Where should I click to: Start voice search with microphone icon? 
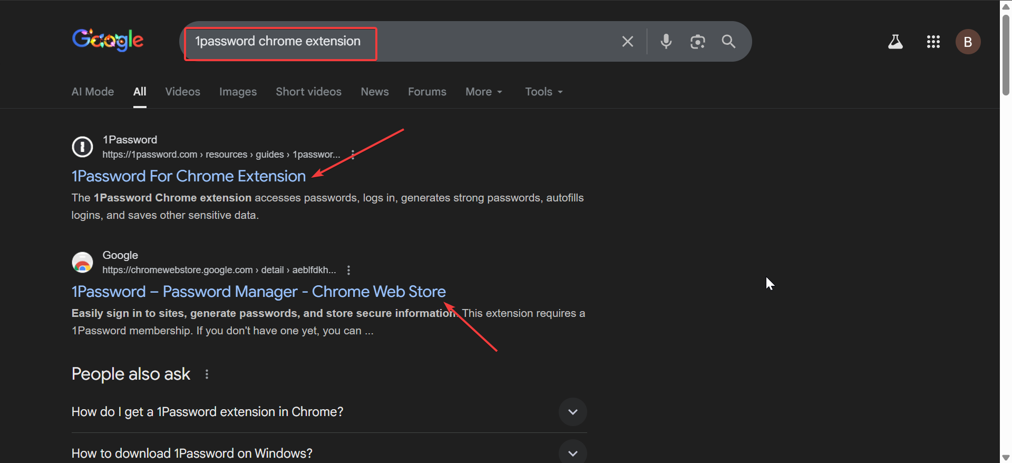coord(666,42)
